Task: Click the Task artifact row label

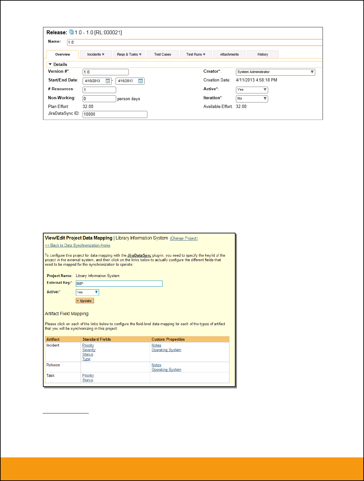Action: click(x=51, y=376)
